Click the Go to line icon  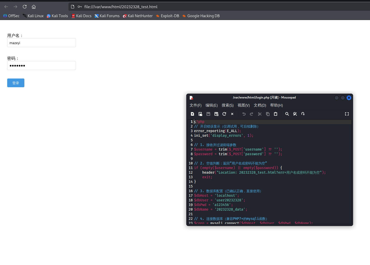point(303,114)
